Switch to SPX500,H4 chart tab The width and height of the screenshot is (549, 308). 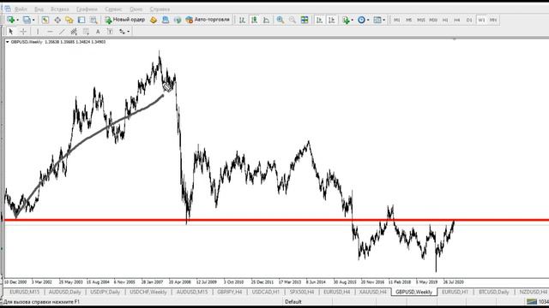[x=301, y=292]
